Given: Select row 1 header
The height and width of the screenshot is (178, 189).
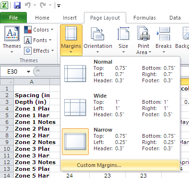Looking at the screenshot, I should (7, 89).
